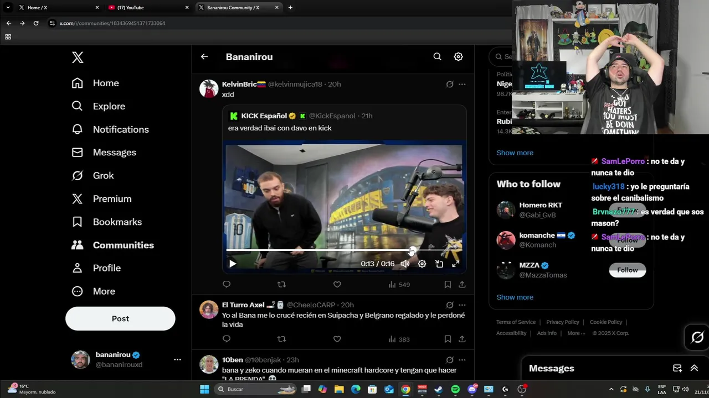Screen dimensions: 709x398
Task: Search within the Bananirou community
Action: coord(437,56)
